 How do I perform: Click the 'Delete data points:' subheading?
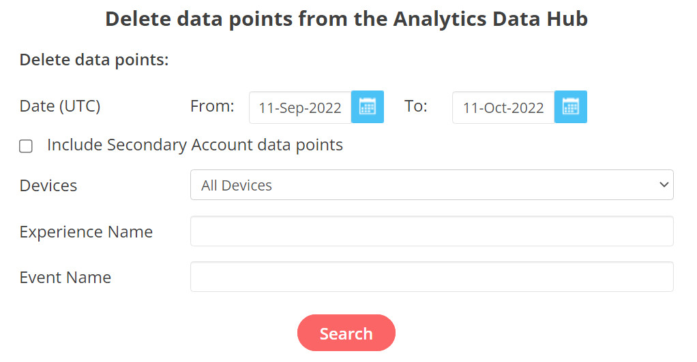tap(94, 60)
